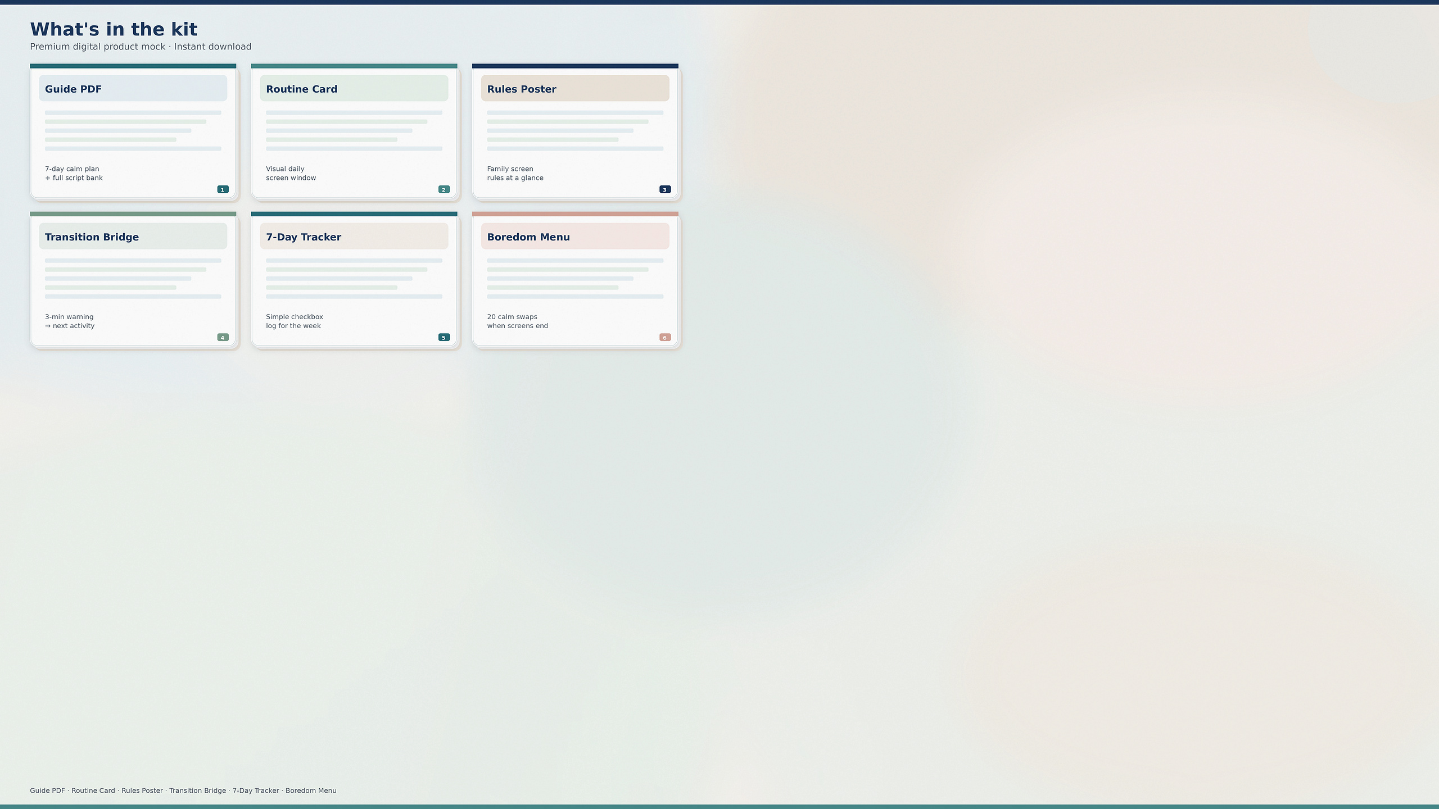
Task: Click the number 1 badge on Guide PDF card
Action: [x=223, y=189]
